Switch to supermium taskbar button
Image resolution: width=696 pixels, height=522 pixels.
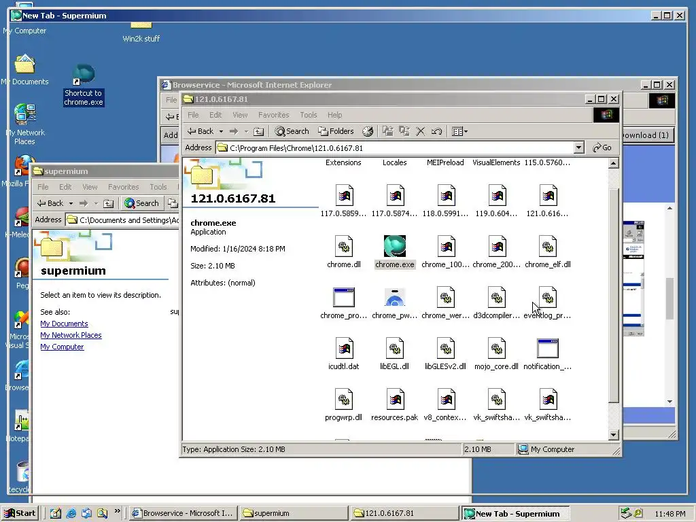294,513
